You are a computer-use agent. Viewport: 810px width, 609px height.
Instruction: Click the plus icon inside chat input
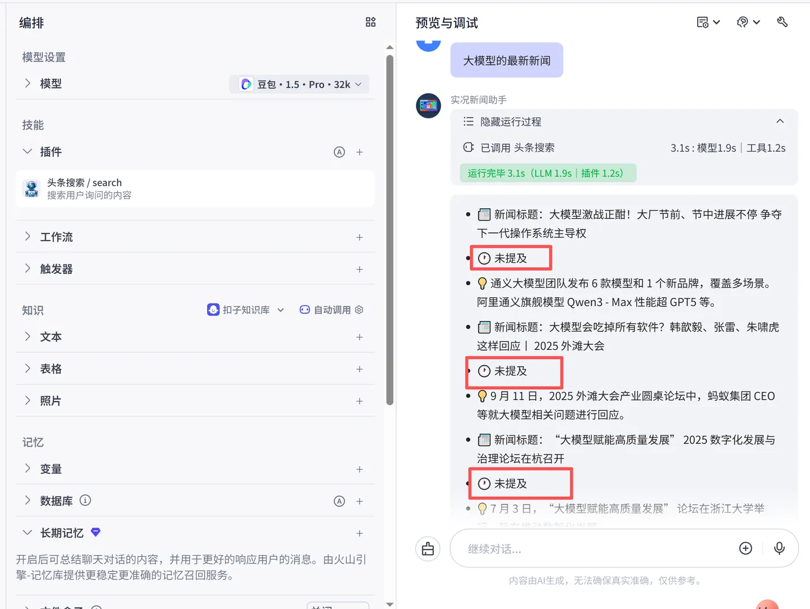[746, 548]
